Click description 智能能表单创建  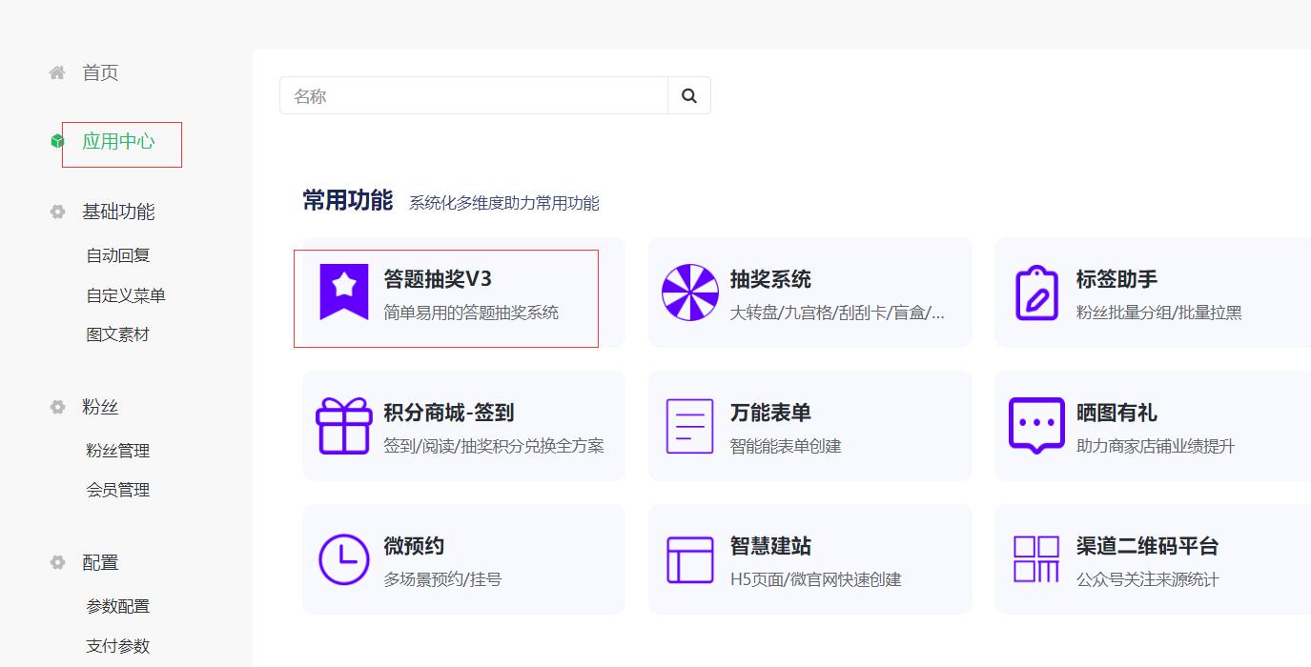(x=786, y=446)
